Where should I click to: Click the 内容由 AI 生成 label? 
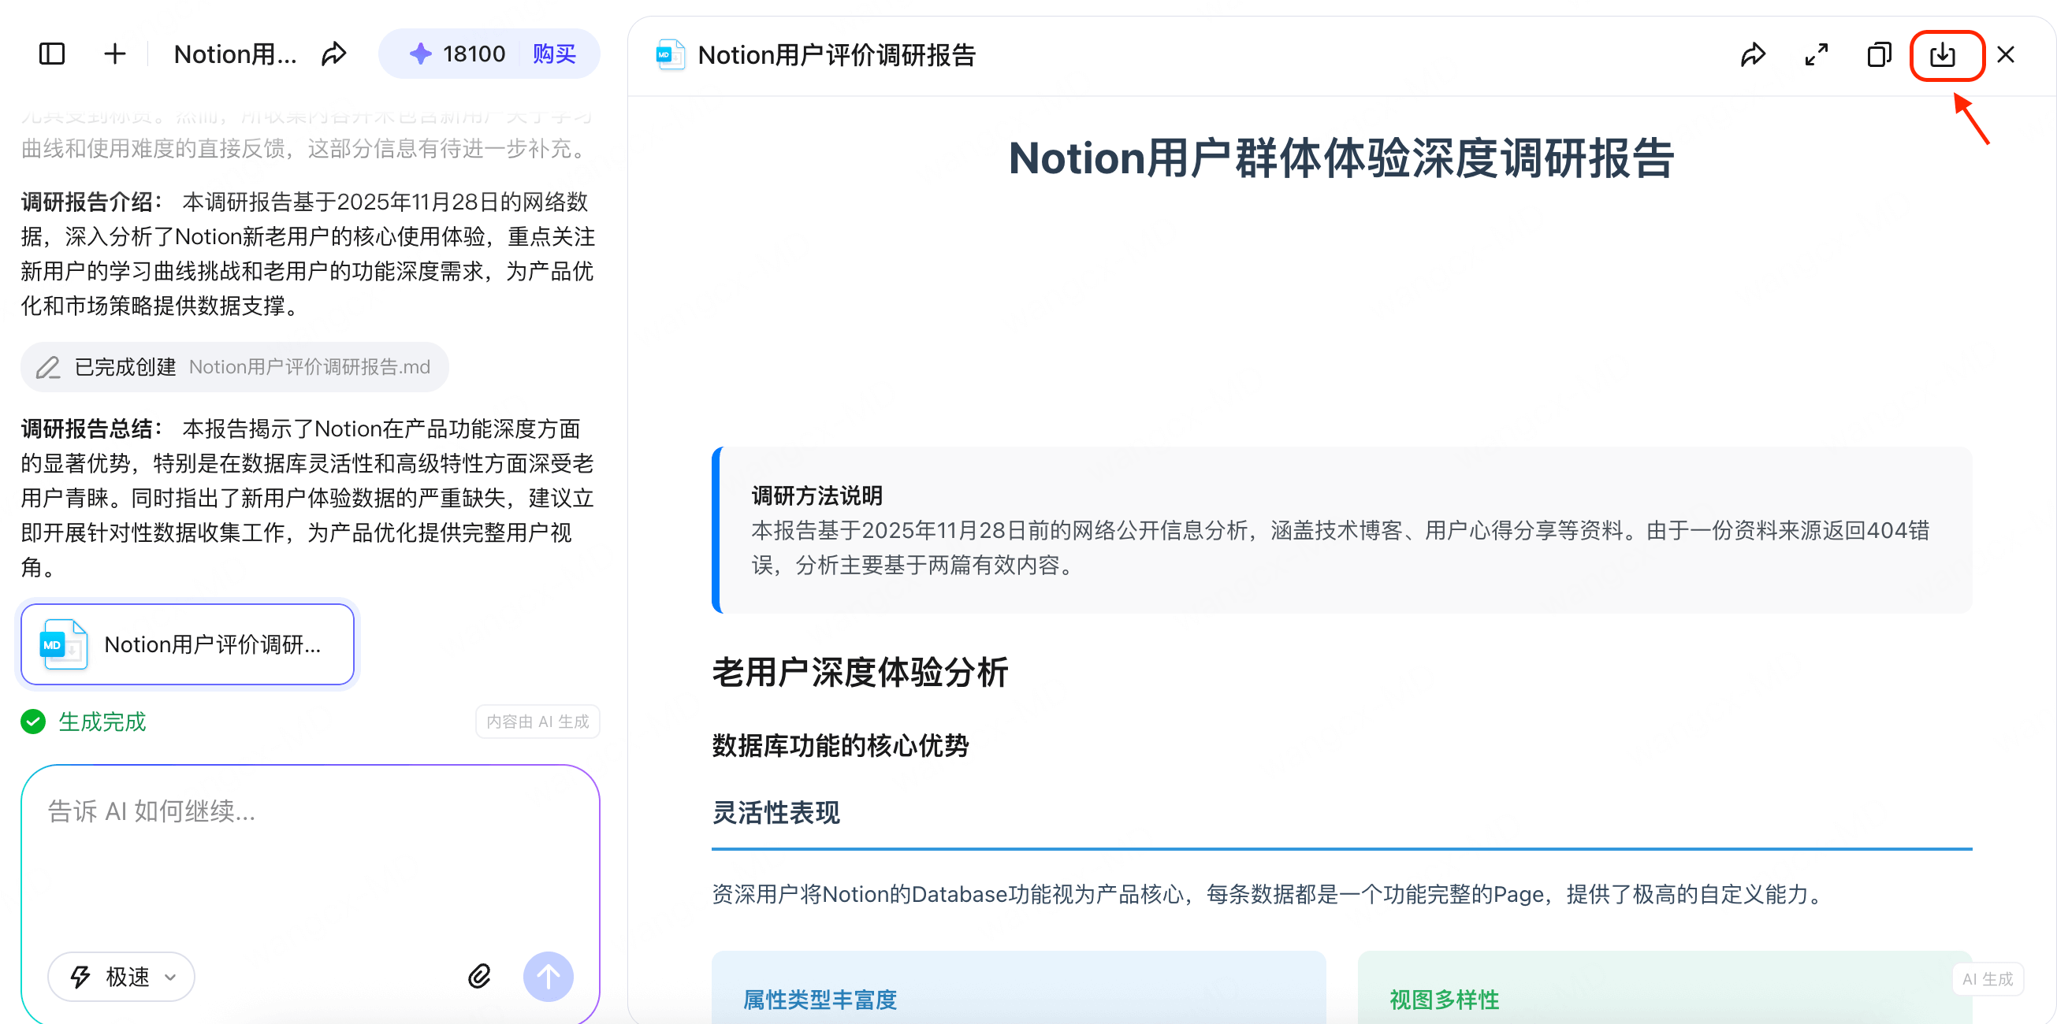tap(537, 721)
